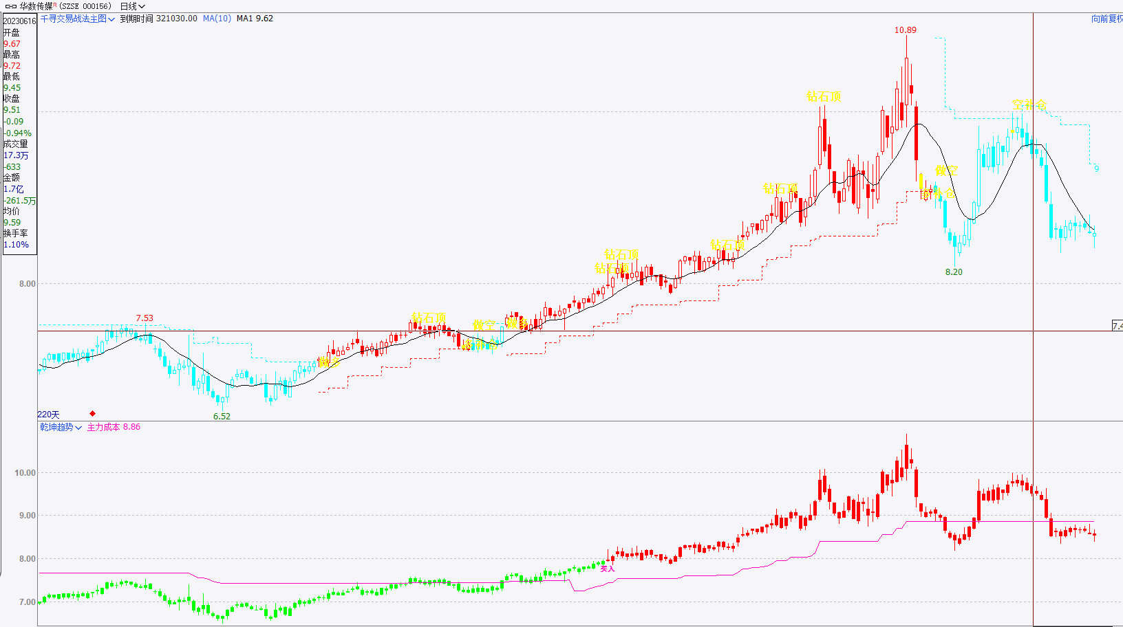Click the MA1 9.62 value
Image resolution: width=1123 pixels, height=627 pixels.
[x=255, y=19]
